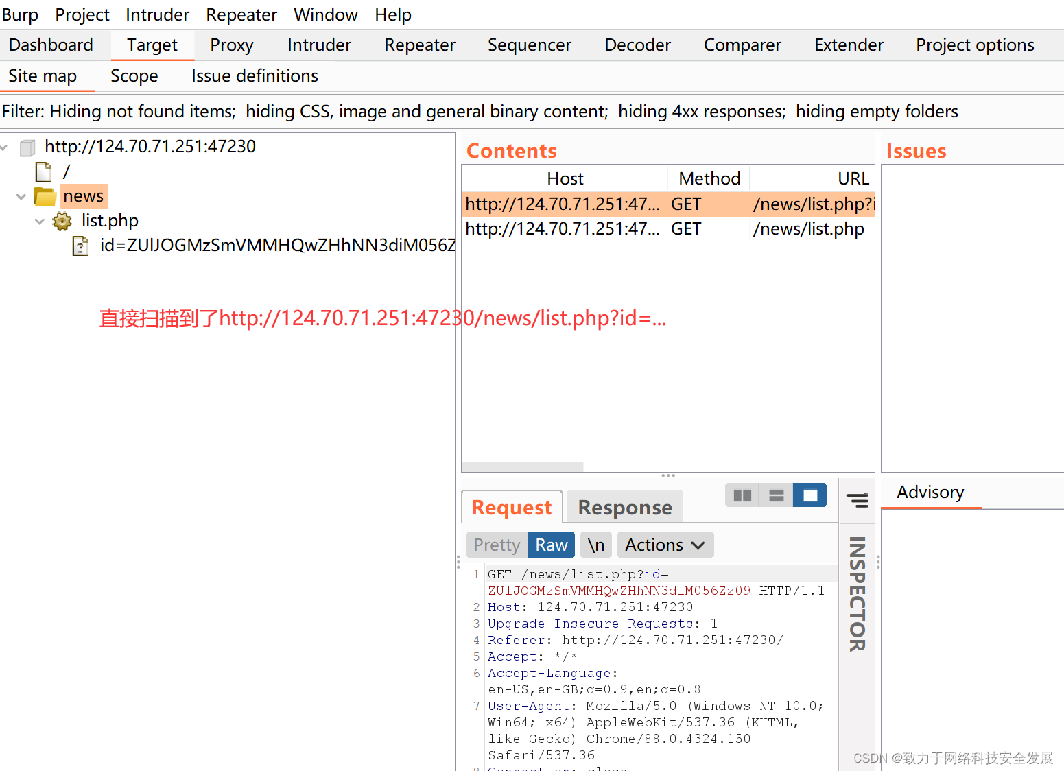Toggle the Inspector collapse icon
This screenshot has width=1064, height=771.
pyautogui.click(x=858, y=500)
